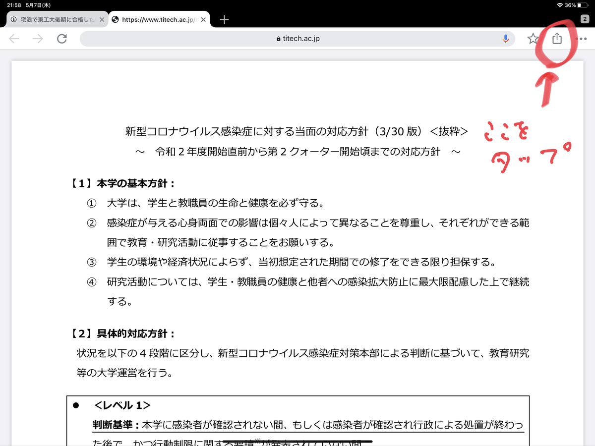Tap the line beginning 学生の環境や経済状況によらず

pos(301,262)
